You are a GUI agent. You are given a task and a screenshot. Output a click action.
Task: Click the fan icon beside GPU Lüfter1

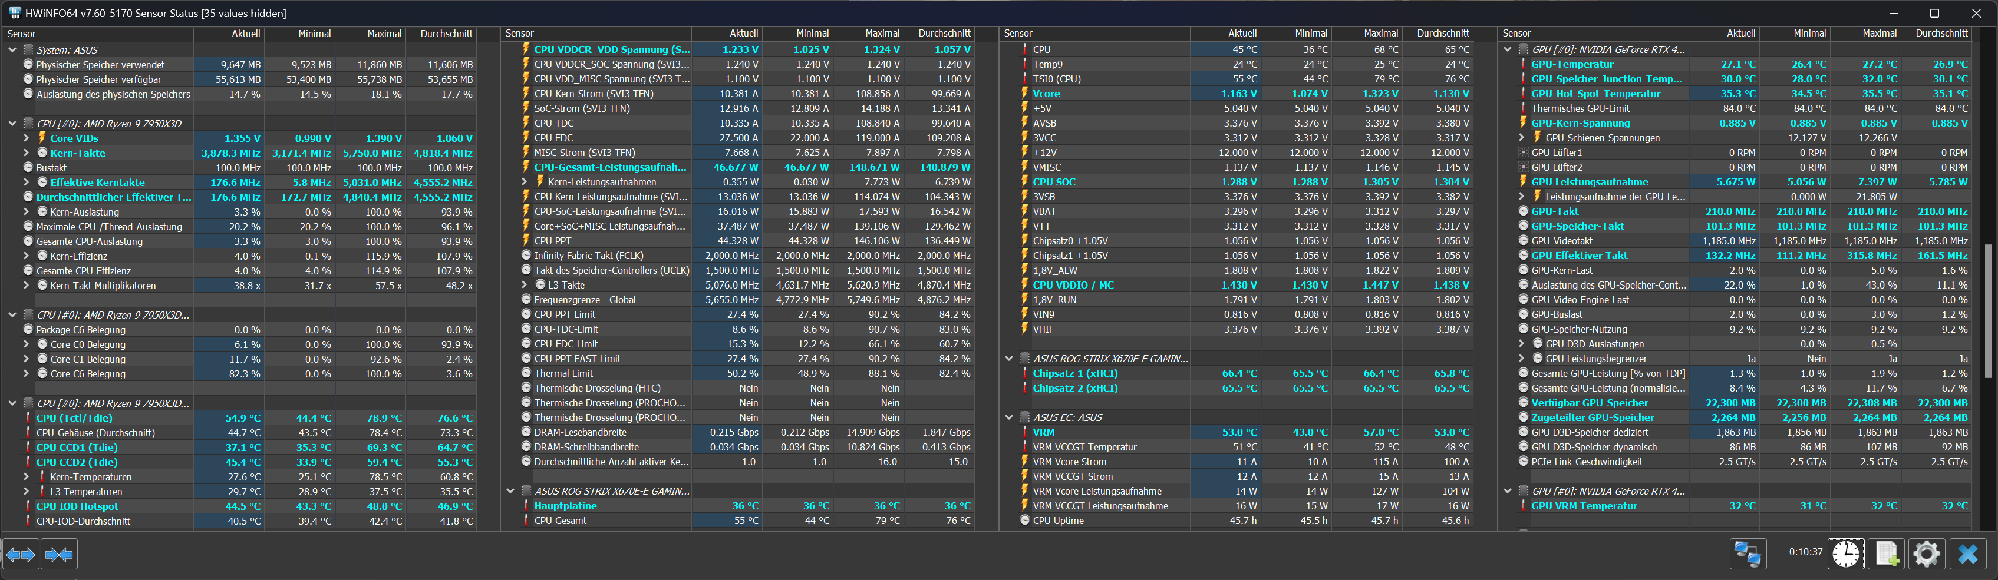click(x=1524, y=153)
